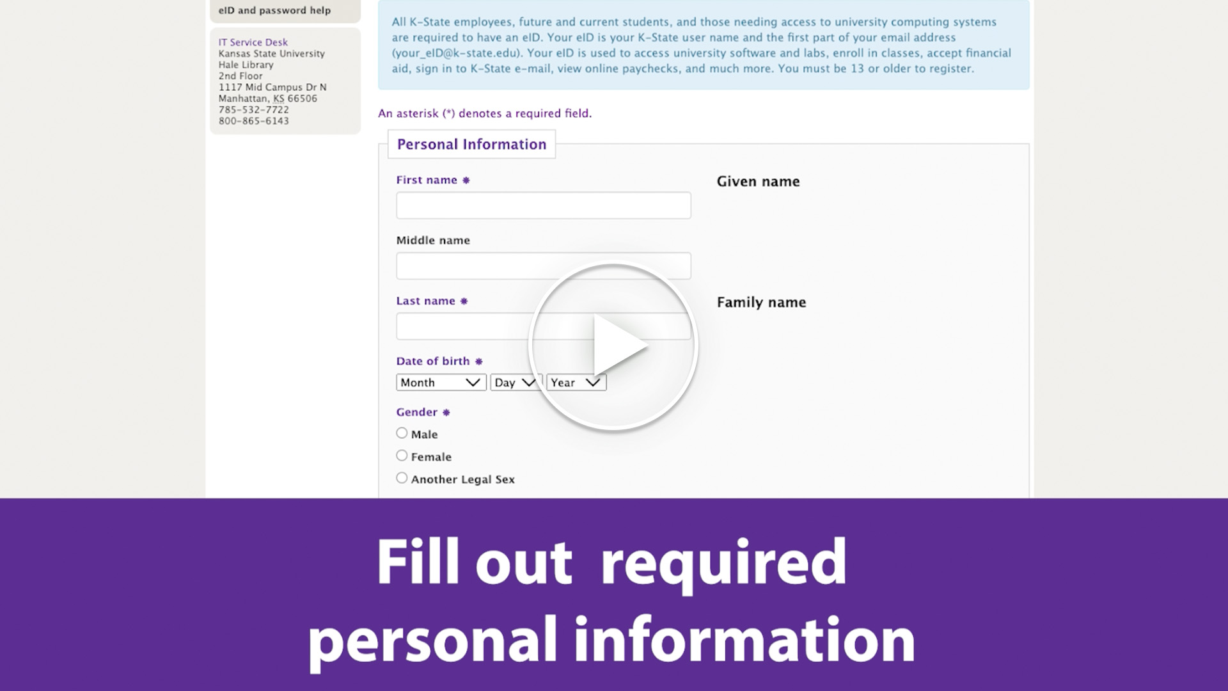Click the Date of birth asterisk icon
The width and height of the screenshot is (1228, 691).
click(x=478, y=361)
